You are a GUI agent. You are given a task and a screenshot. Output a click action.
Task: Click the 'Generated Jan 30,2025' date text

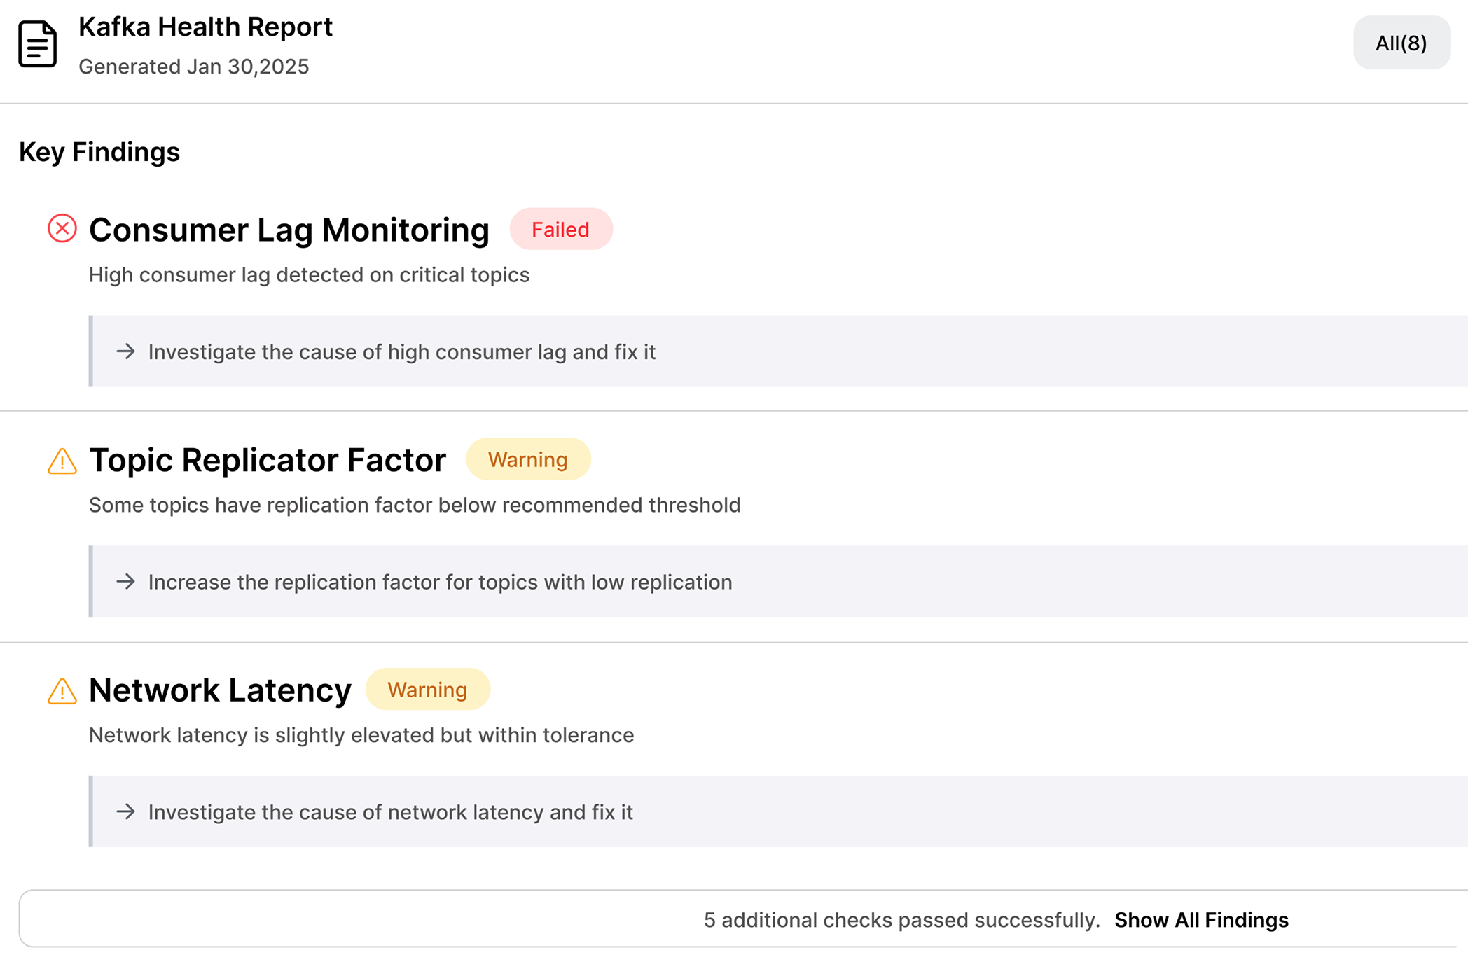pos(193,67)
